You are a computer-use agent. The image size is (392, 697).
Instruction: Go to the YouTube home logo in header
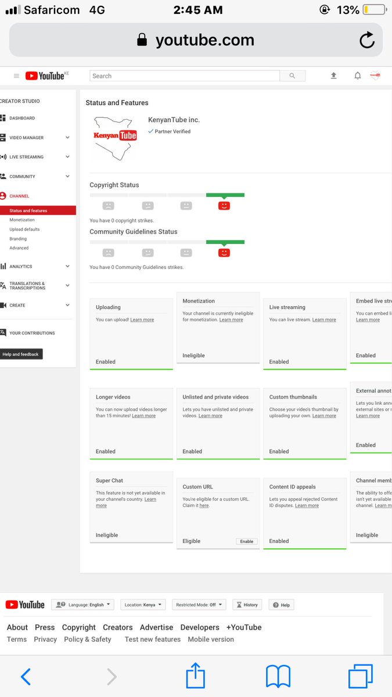[47, 76]
